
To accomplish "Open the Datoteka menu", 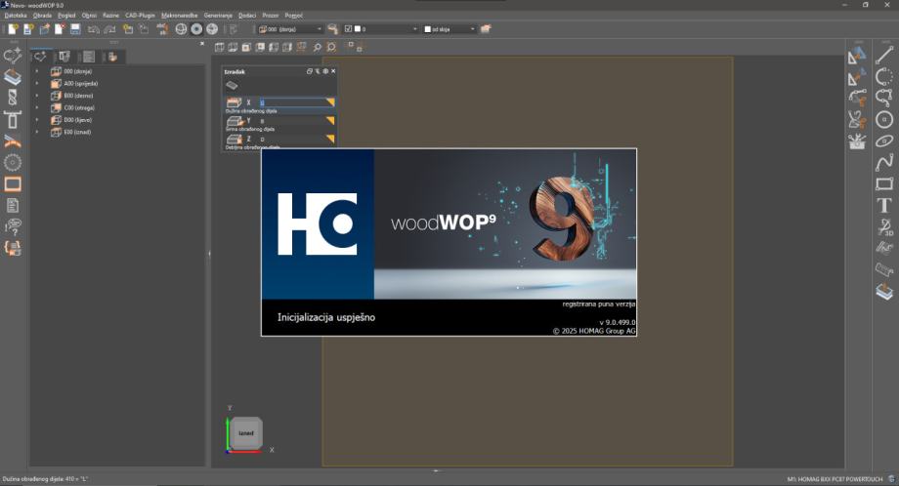I will click(x=16, y=16).
